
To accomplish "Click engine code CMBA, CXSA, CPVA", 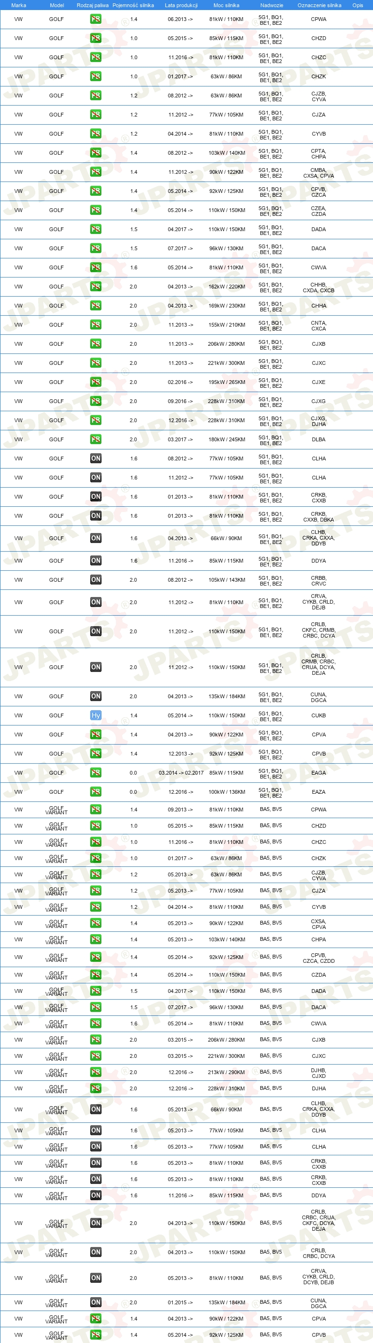I will point(319,173).
